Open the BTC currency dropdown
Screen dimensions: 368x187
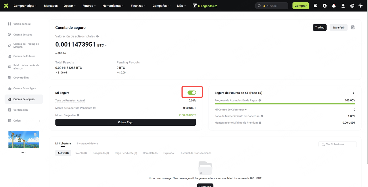pyautogui.click(x=102, y=46)
